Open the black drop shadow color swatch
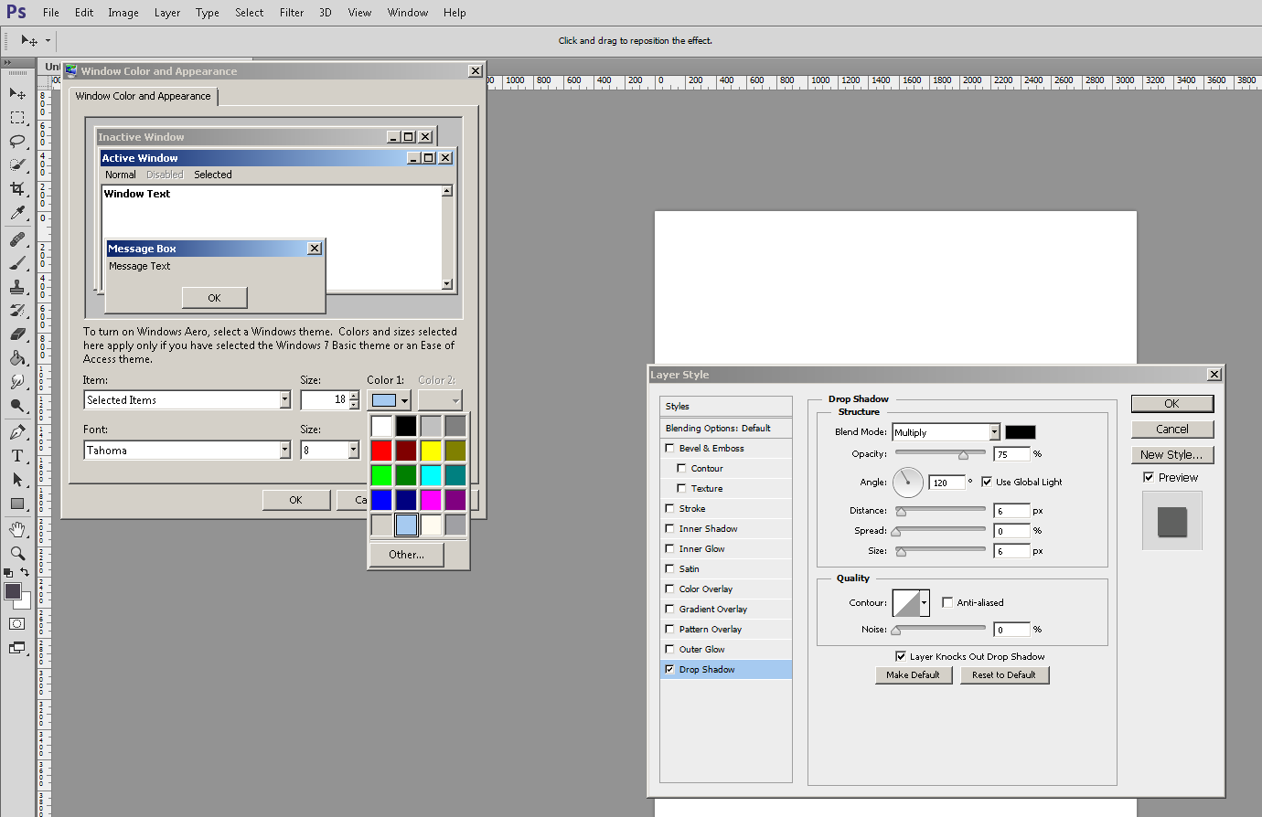This screenshot has width=1262, height=817. coord(1021,432)
